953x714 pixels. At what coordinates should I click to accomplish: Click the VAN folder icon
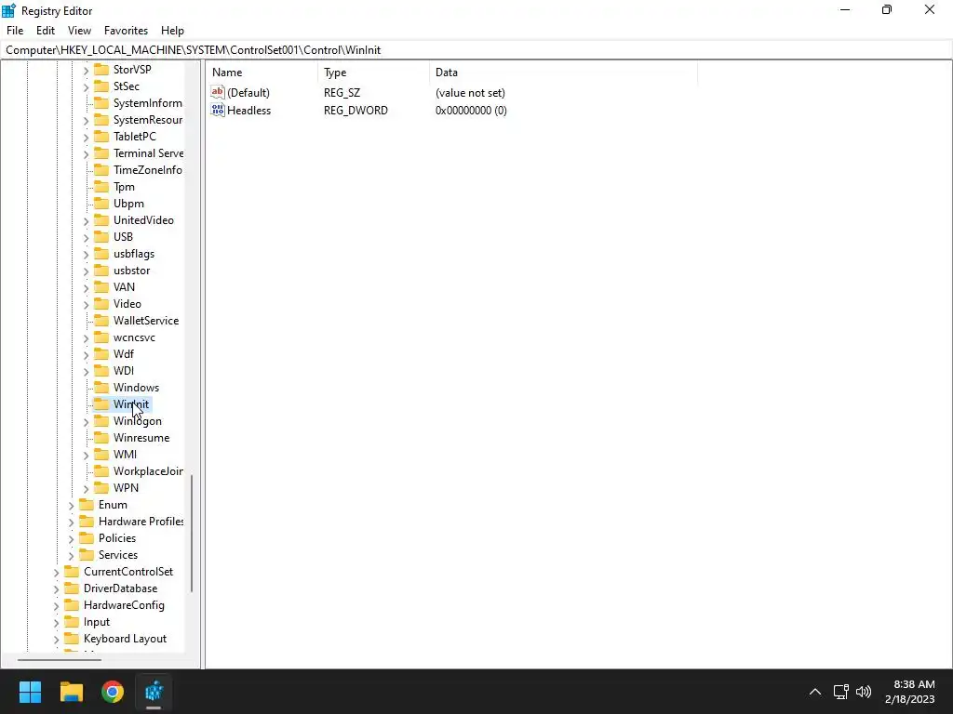101,287
